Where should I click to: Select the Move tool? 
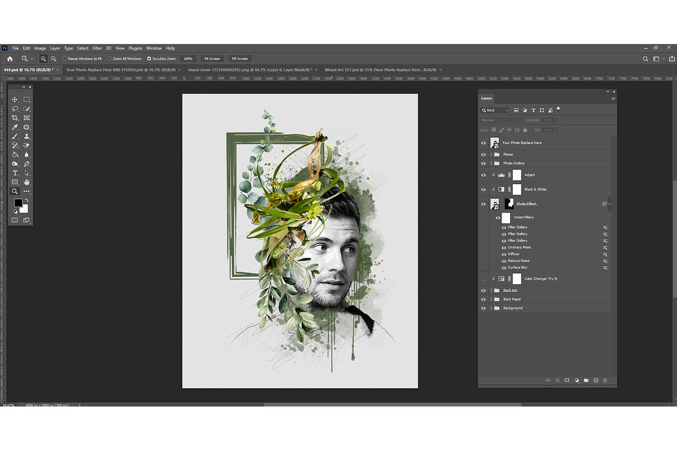click(x=15, y=99)
